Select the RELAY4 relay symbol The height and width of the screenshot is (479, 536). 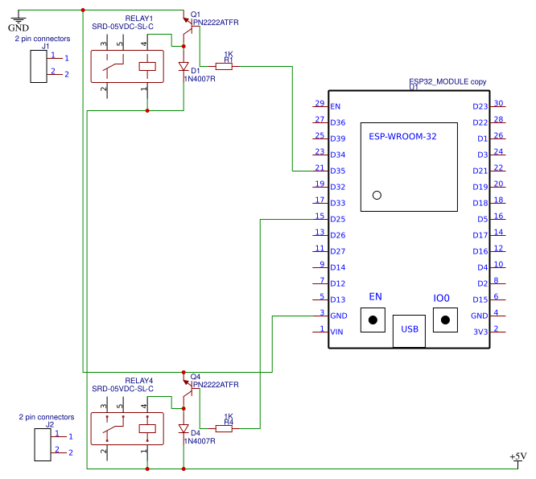pos(127,429)
